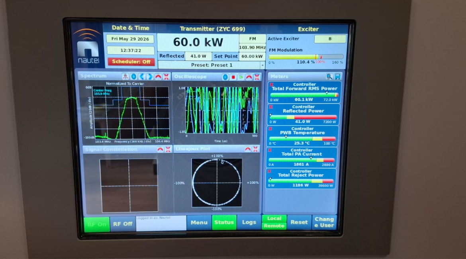
Task: Open Spectrum panel settings gear
Action: (x=134, y=77)
